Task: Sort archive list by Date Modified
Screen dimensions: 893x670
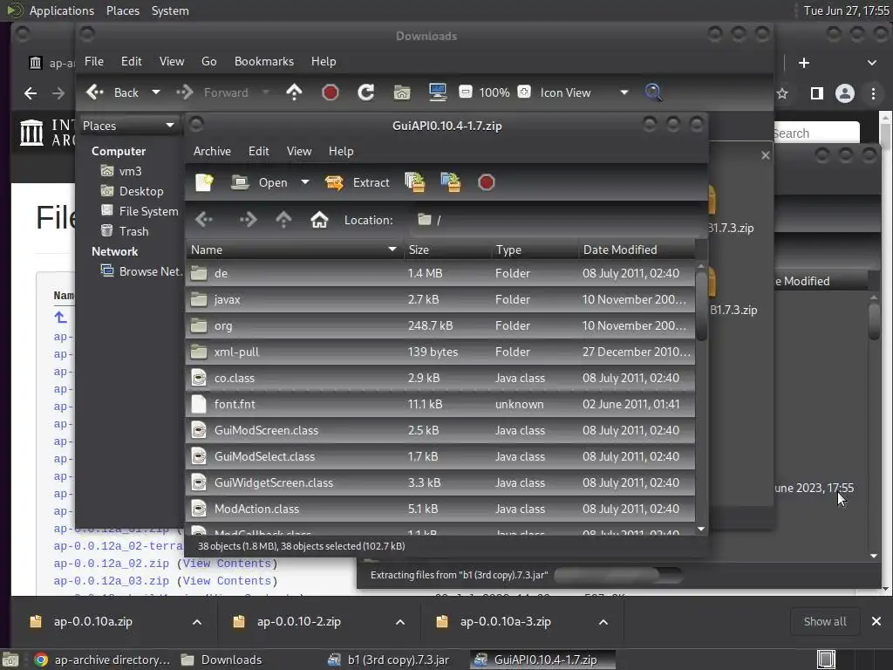Action: click(x=636, y=250)
